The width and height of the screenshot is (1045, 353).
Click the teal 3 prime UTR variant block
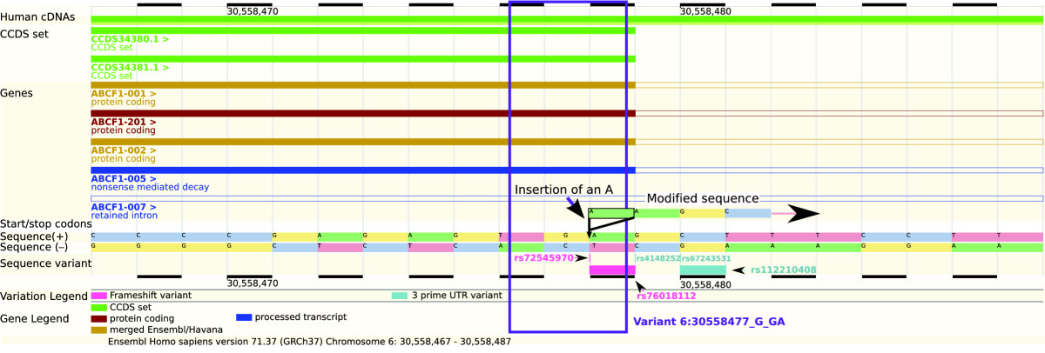pyautogui.click(x=702, y=270)
